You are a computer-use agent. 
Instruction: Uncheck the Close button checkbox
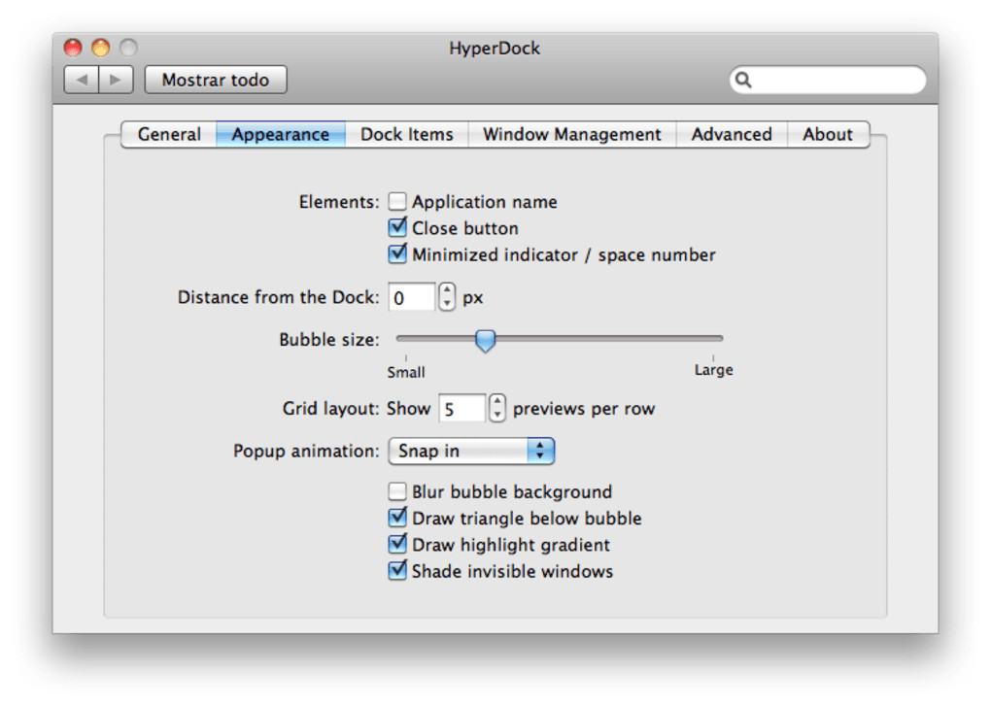[397, 227]
